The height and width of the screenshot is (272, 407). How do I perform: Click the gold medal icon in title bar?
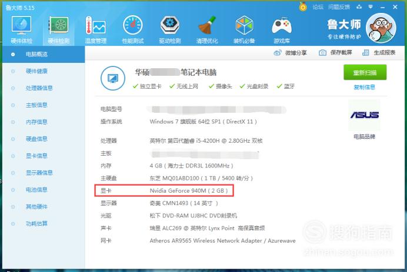click(303, 6)
